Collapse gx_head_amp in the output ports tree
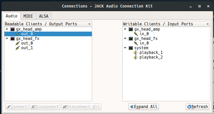The width and height of the screenshot is (214, 114). (7, 29)
